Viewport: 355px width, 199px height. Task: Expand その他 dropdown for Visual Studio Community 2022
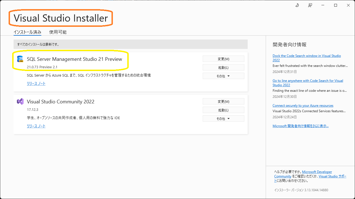[x=224, y=119]
